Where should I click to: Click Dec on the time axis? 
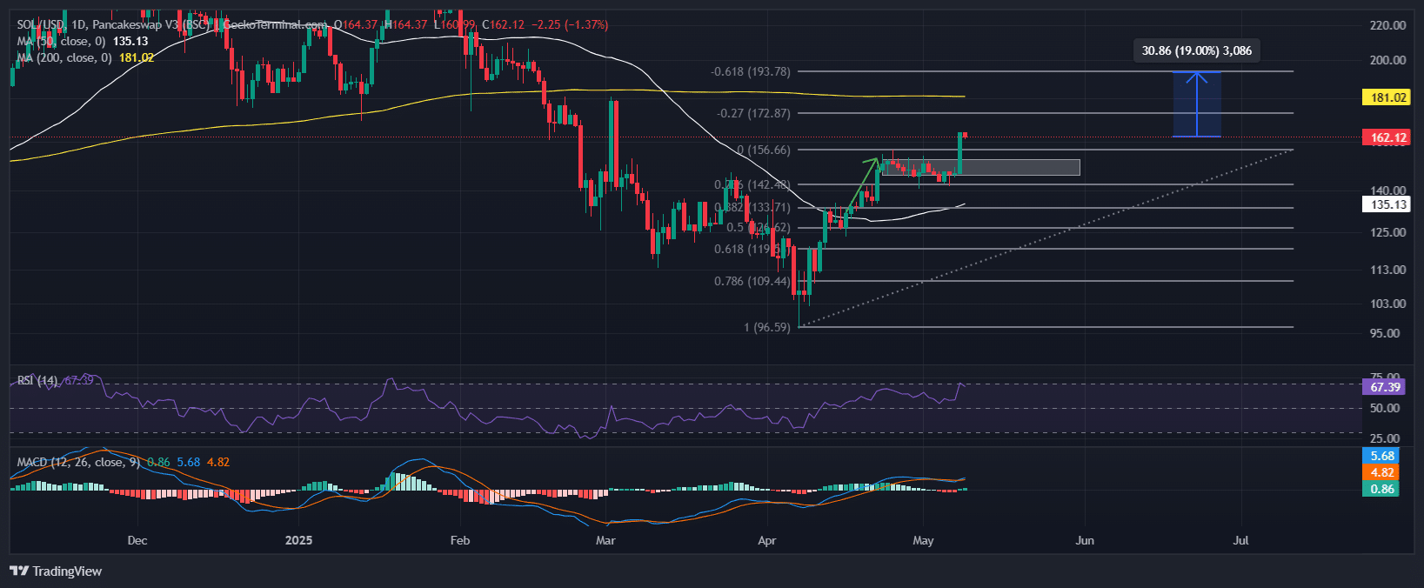[x=137, y=540]
